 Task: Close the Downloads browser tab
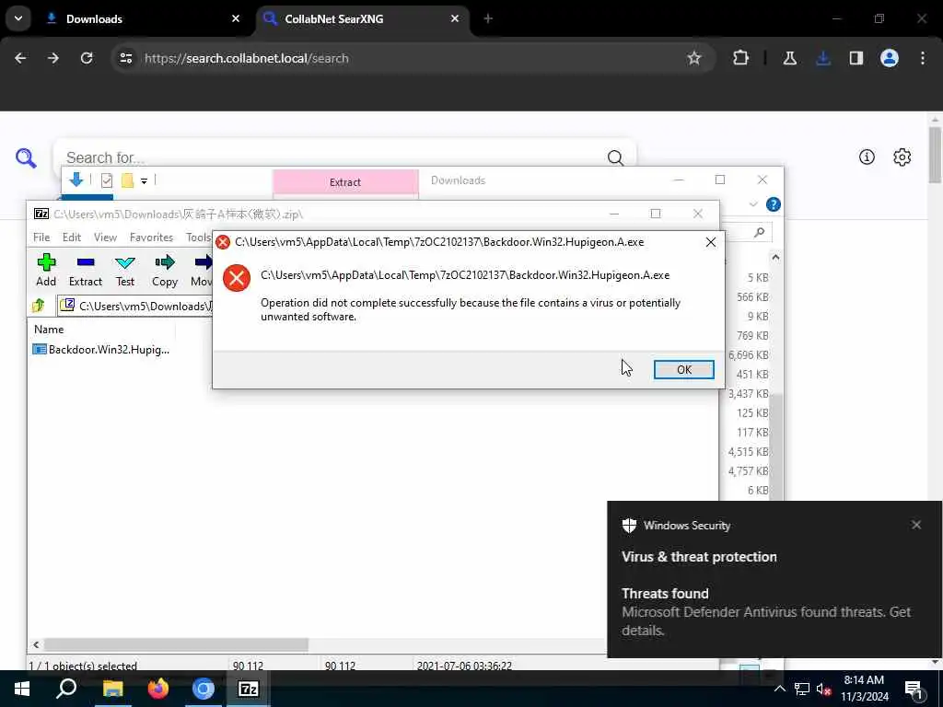(x=236, y=18)
